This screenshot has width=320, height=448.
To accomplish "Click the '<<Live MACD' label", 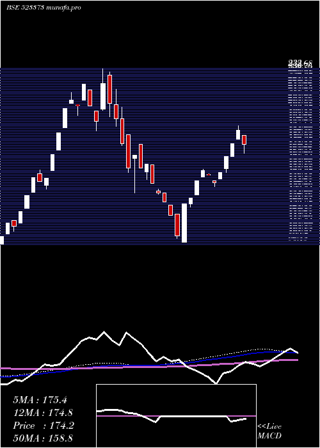I will pos(269,431).
